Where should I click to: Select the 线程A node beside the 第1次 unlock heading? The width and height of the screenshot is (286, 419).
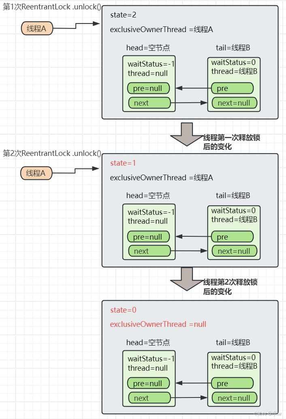click(x=37, y=28)
